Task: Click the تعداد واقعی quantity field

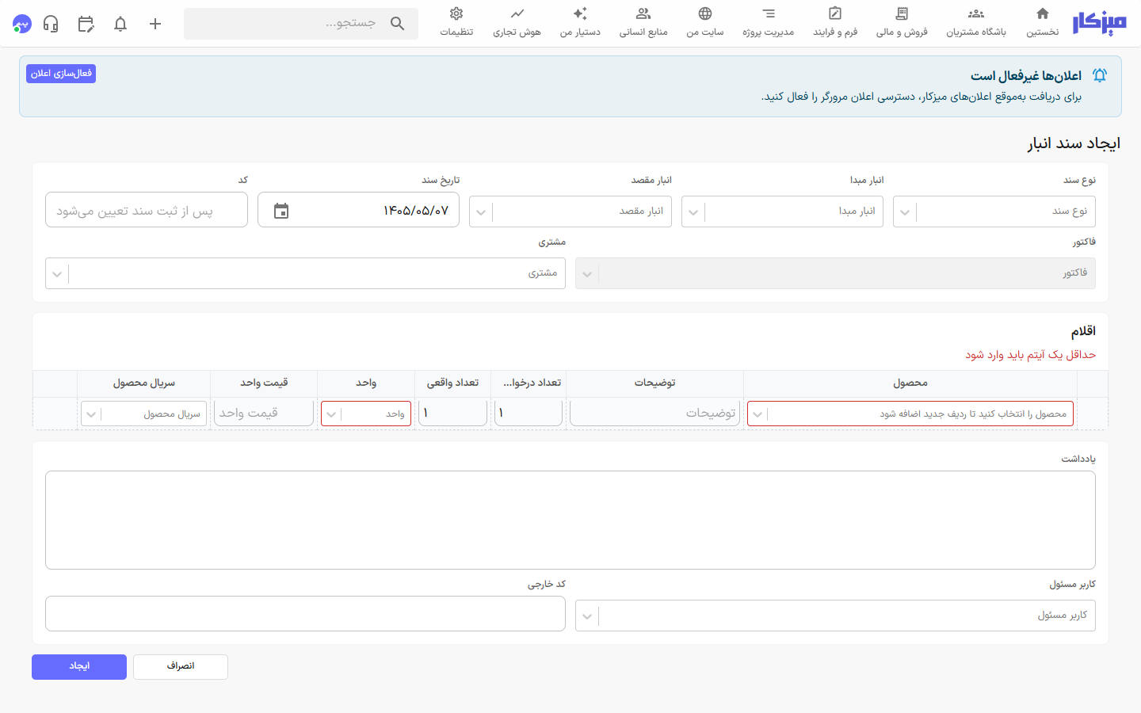Action: coord(452,413)
